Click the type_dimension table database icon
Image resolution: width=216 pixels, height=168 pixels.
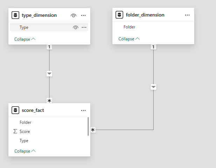[15, 15]
